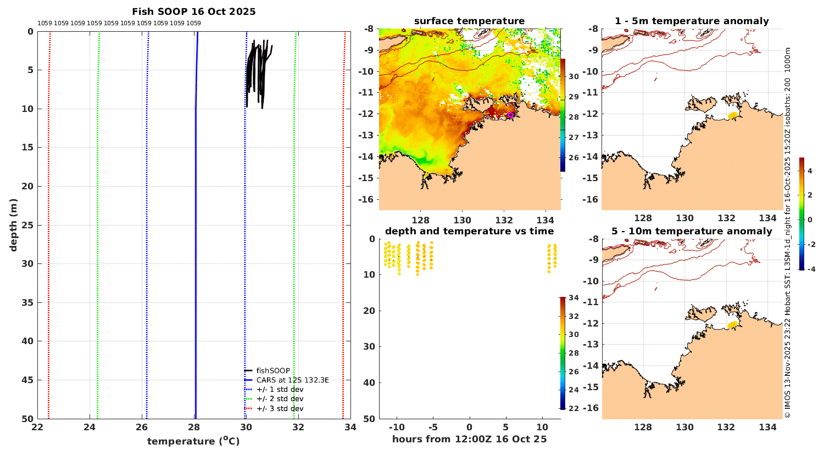824x450 pixels.
Task: Click the black fishSOOP legend line marker
Action: tap(248, 370)
